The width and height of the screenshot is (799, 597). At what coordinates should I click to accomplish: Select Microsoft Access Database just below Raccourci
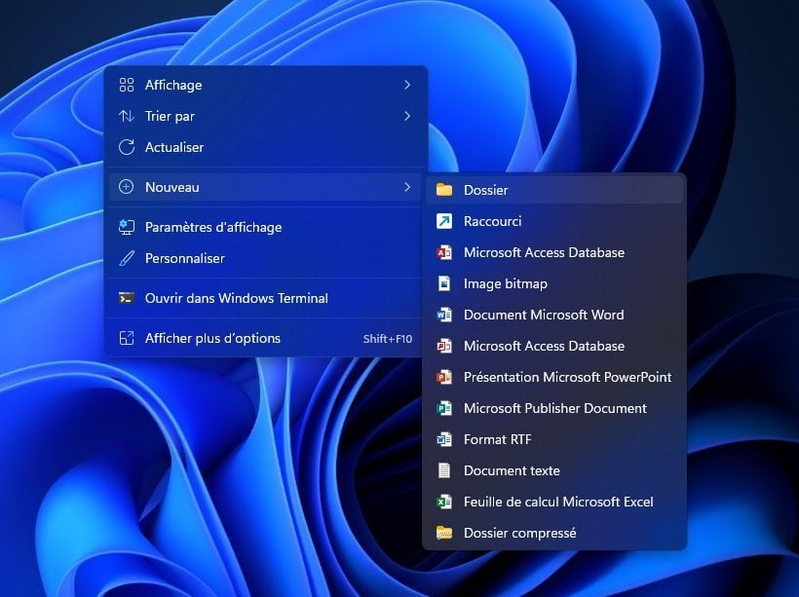554,252
